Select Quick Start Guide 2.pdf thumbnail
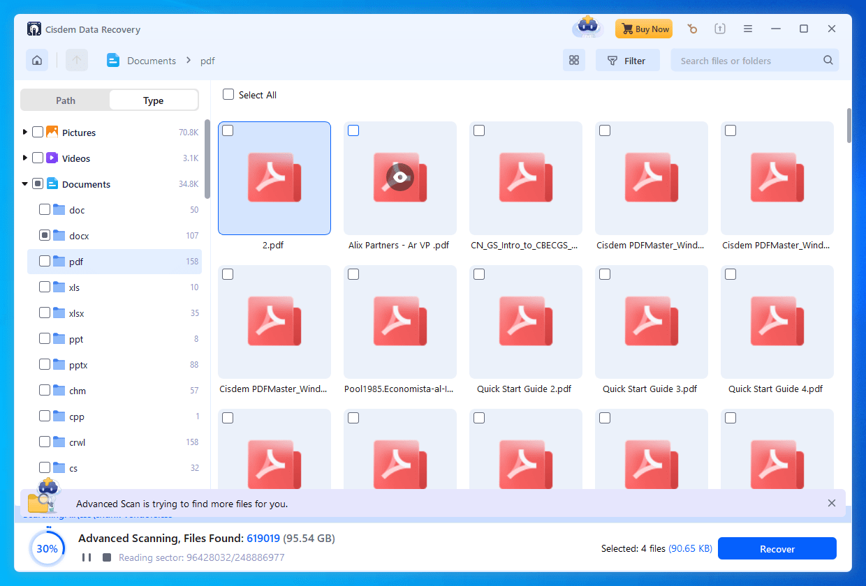Viewport: 866px width, 586px height. coord(526,322)
